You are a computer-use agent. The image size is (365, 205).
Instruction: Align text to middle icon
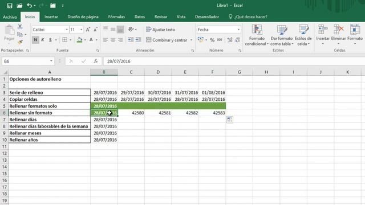113,29
